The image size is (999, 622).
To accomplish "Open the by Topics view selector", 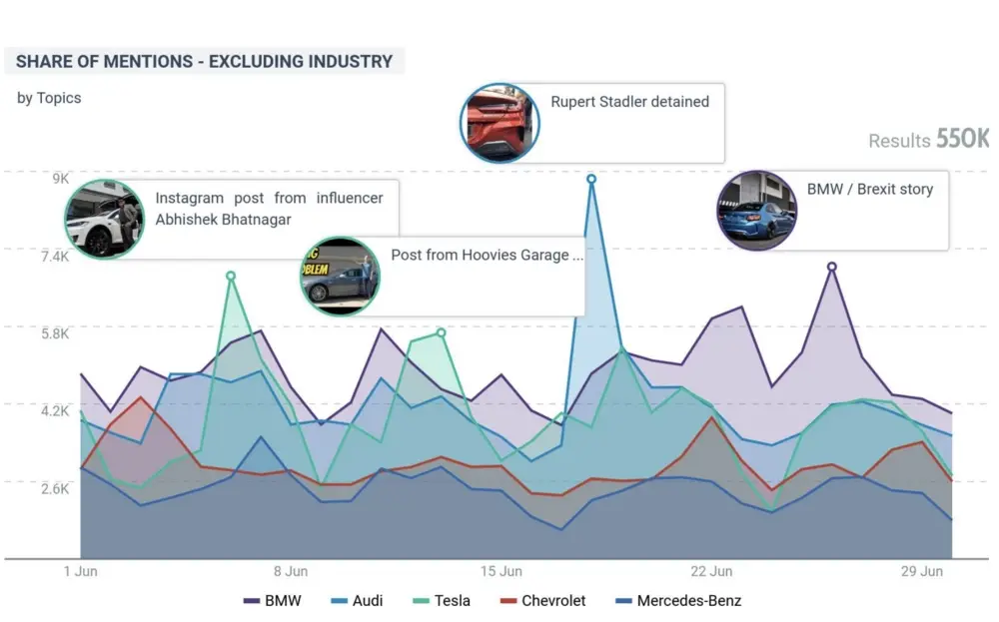I will [x=48, y=98].
